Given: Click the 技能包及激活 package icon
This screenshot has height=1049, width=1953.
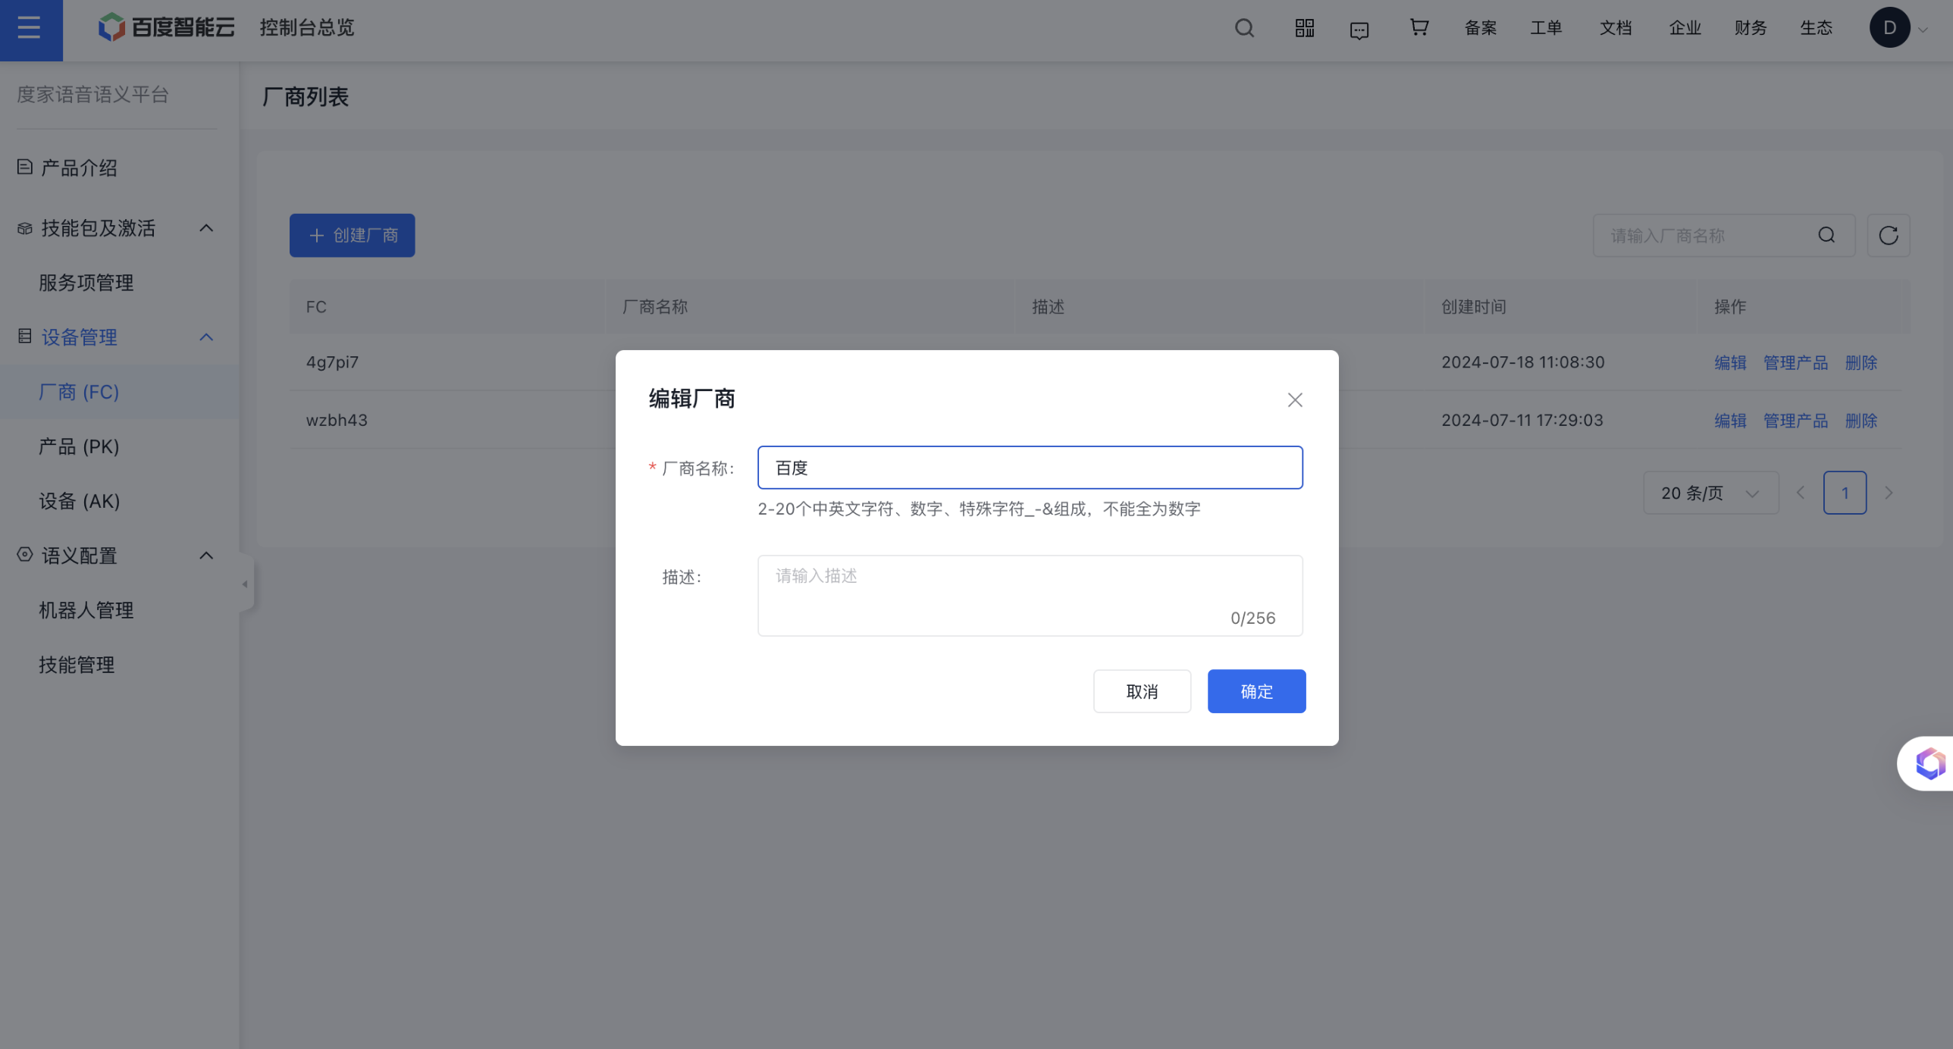Looking at the screenshot, I should (x=24, y=228).
